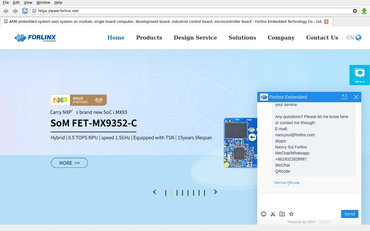
Task: Open the File menu
Action: tap(6, 2)
